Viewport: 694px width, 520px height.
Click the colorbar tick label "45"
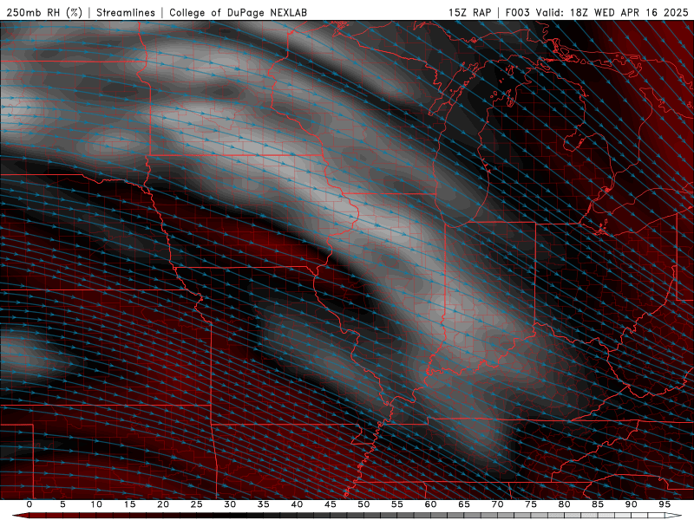331,504
